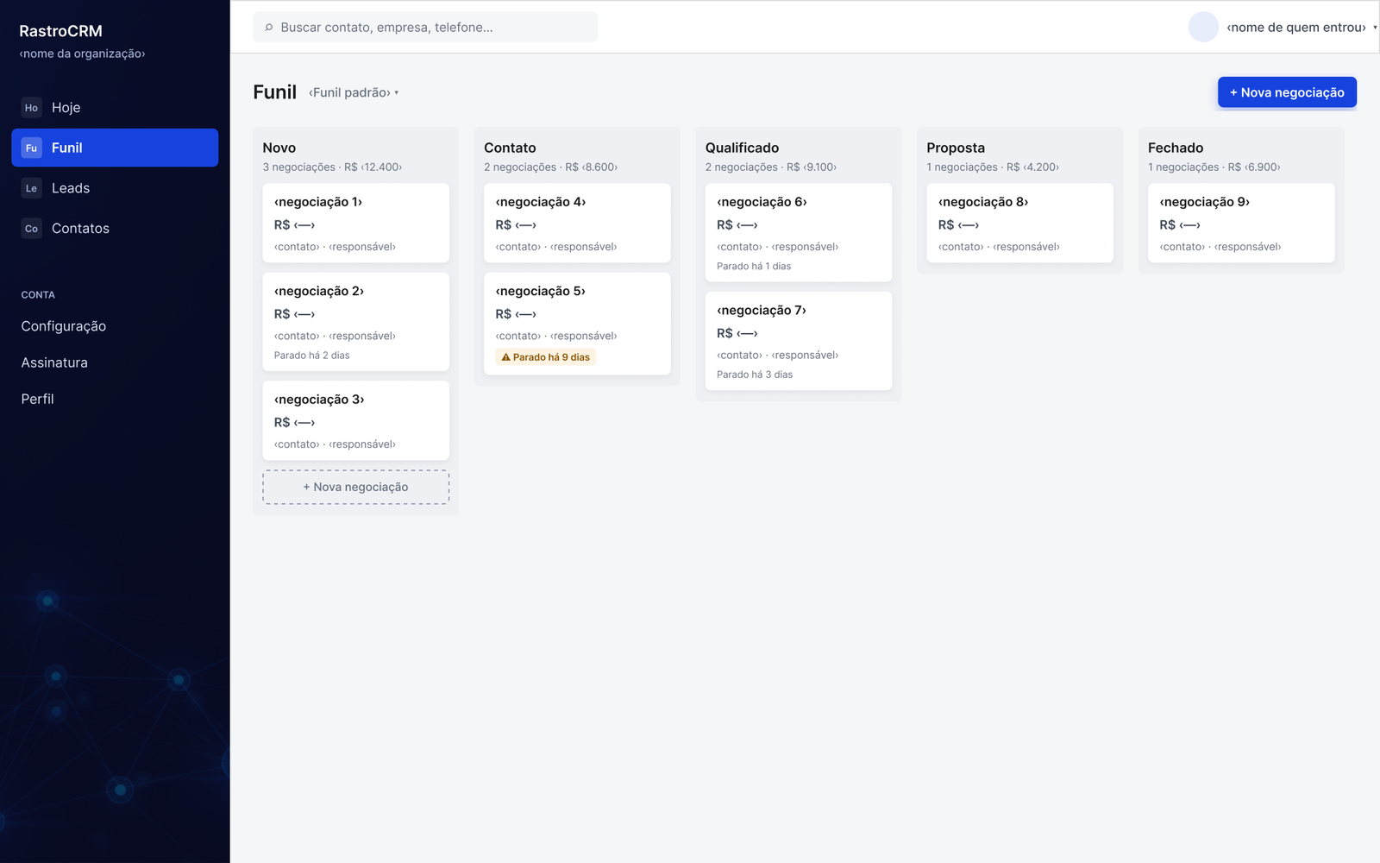Viewport: 1380px width, 863px height.
Task: Click the Fechado column header
Action: click(x=1176, y=148)
